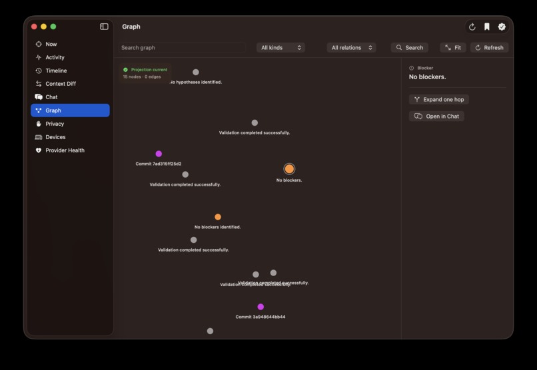Screen dimensions: 537x370
Task: Open Context Diff view
Action: pos(70,84)
